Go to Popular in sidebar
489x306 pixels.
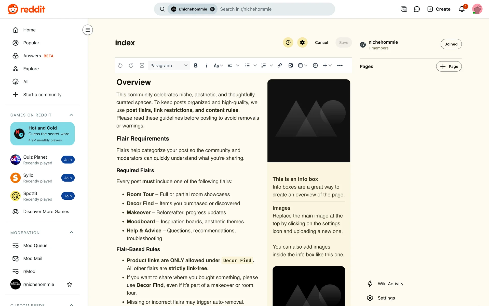[x=31, y=43]
